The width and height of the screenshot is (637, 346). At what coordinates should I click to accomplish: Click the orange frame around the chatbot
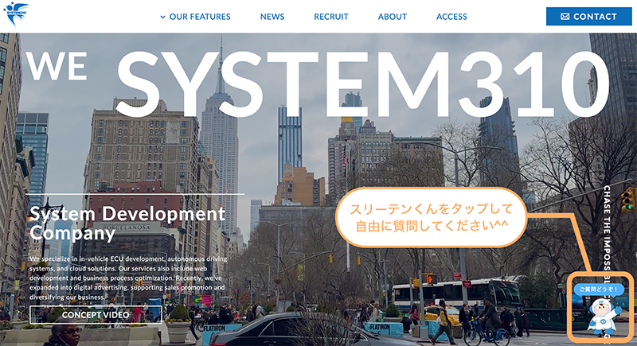(572, 309)
